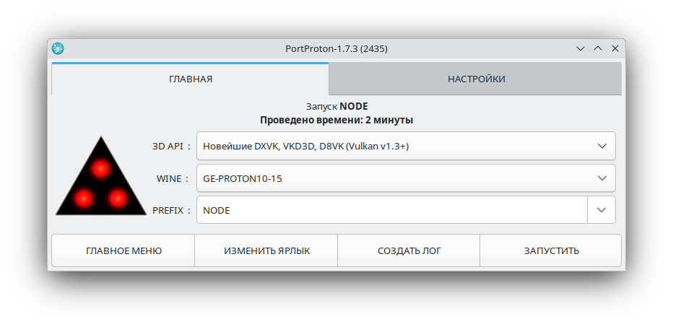Click the Проведено времени playtime text
The image size is (673, 327).
[336, 120]
